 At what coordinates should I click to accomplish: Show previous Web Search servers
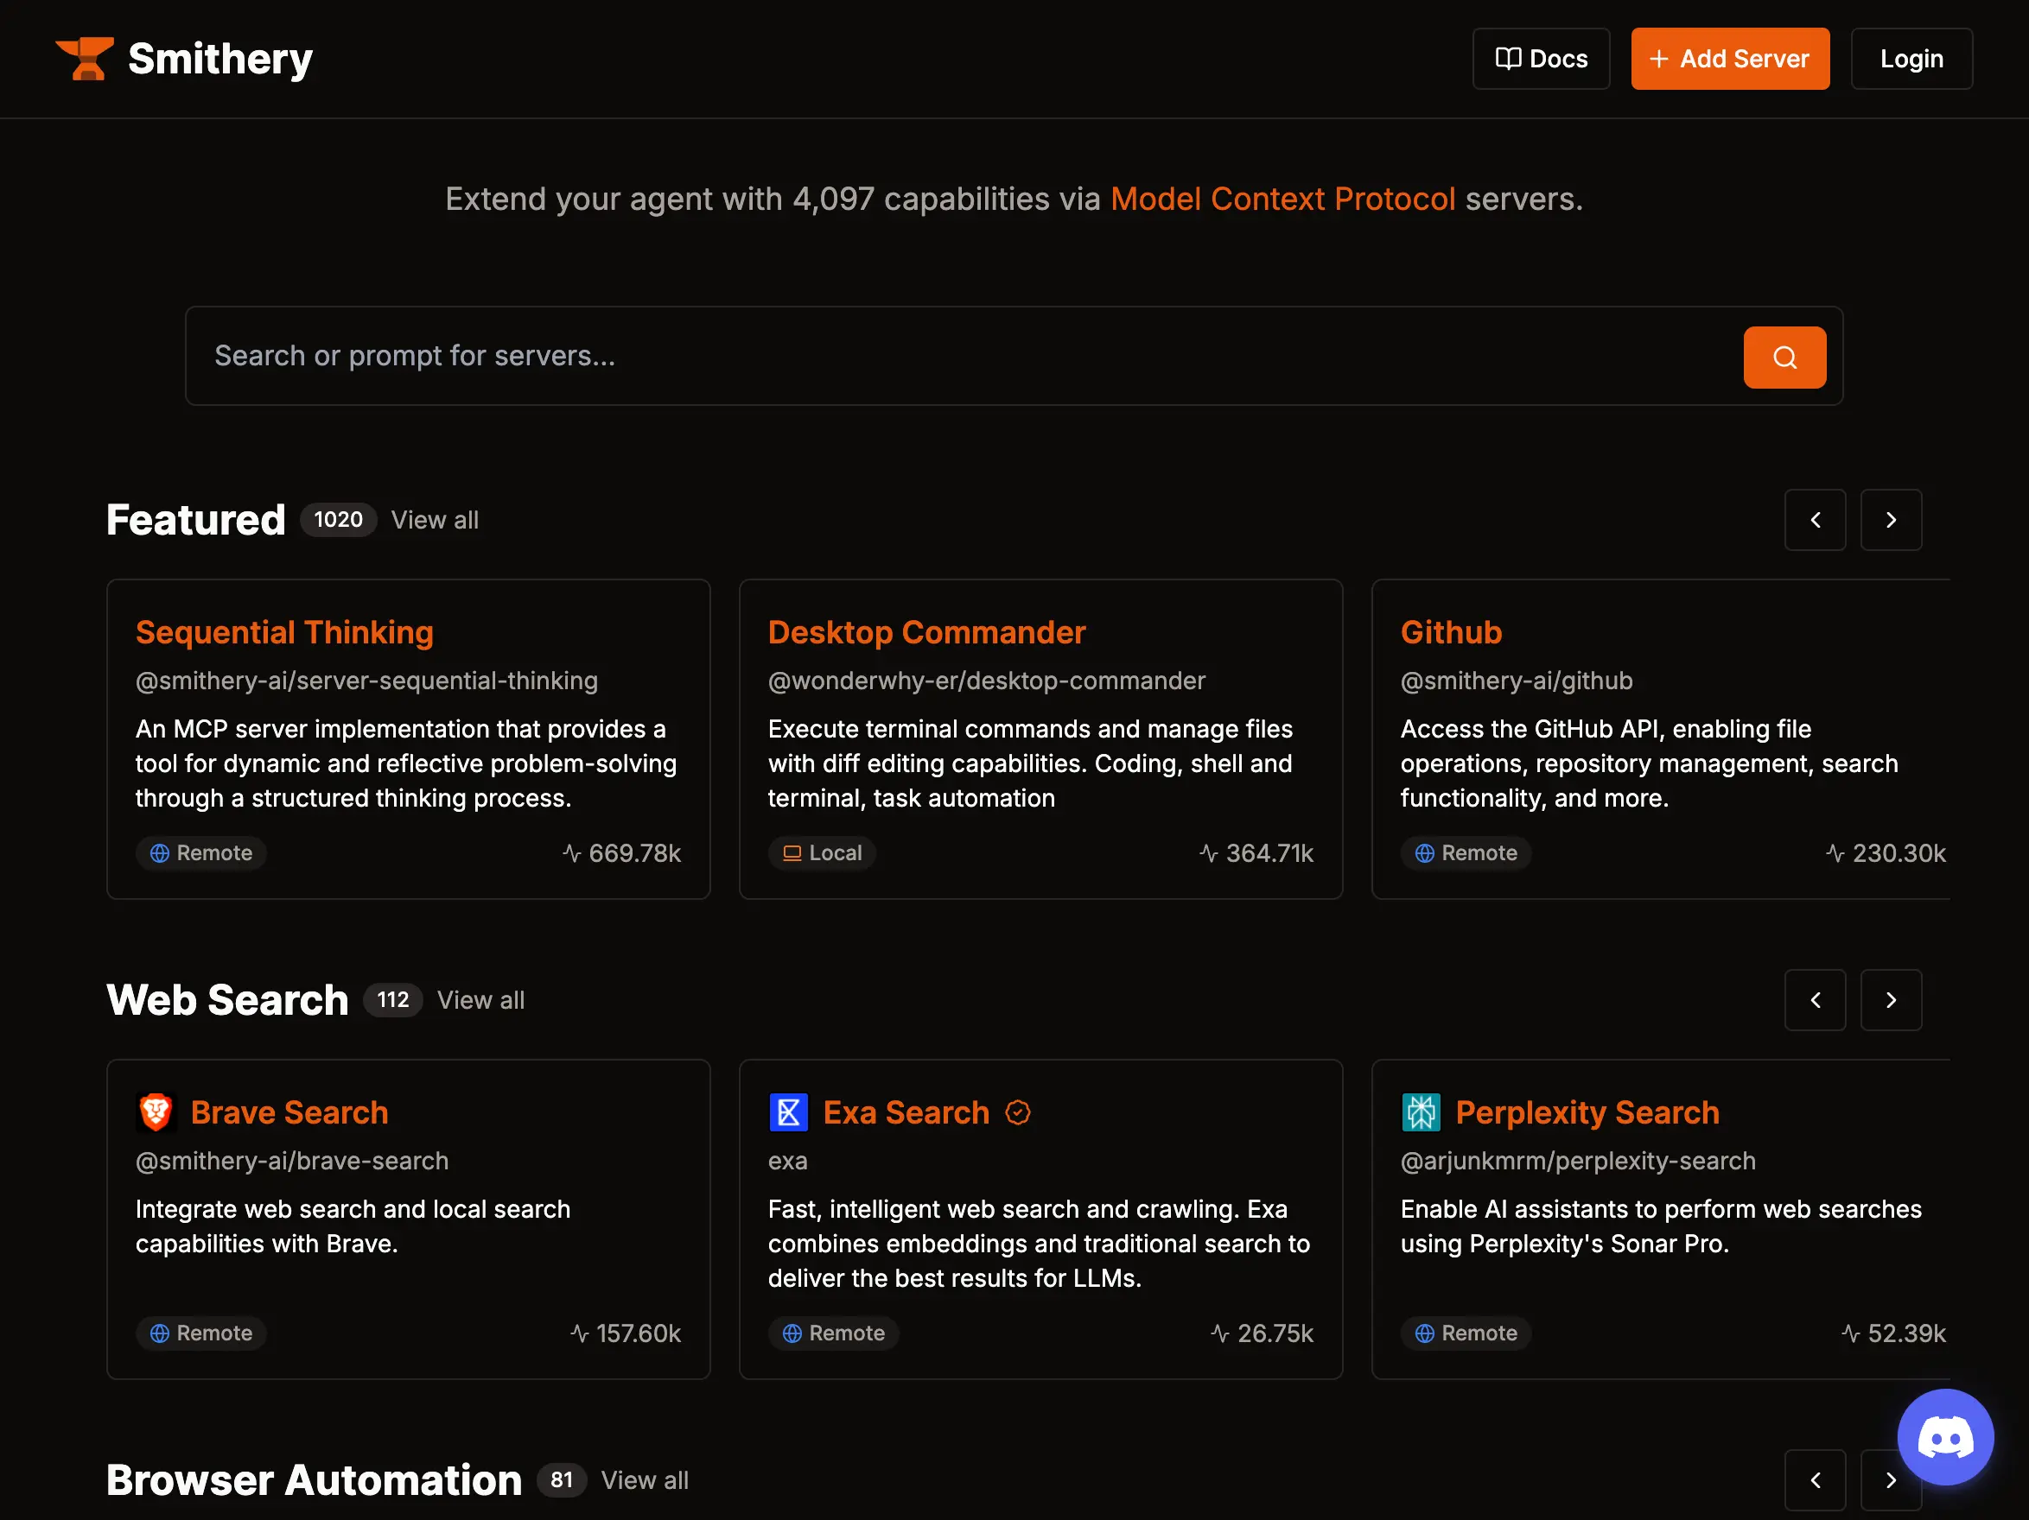point(1815,1000)
